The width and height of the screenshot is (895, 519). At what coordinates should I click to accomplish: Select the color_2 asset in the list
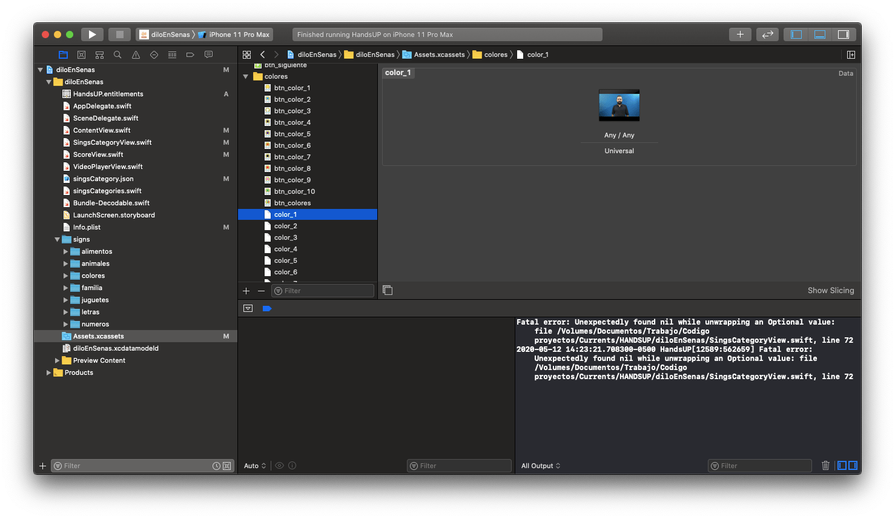coord(285,225)
